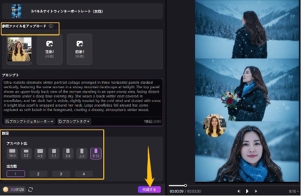This screenshot has width=301, height=196.
Task: Click the round reference photo overlay on the preview
Action: [215, 125]
